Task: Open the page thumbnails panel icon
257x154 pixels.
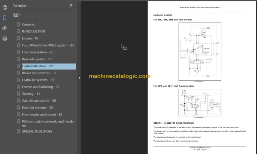Action: coord(5,8)
